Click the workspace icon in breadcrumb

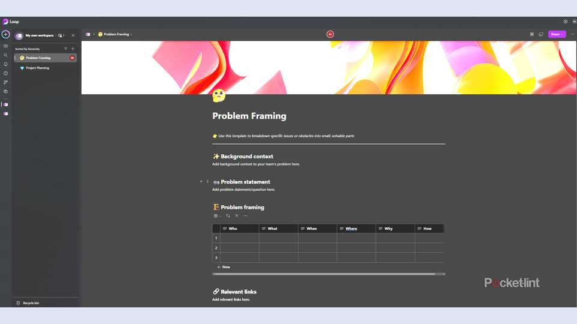click(88, 34)
